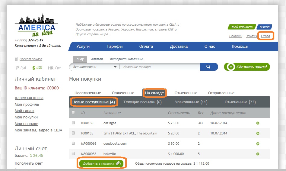This screenshot has height=171, width=286.
Task: Click green plus icon for cat light
Action: (x=258, y=123)
